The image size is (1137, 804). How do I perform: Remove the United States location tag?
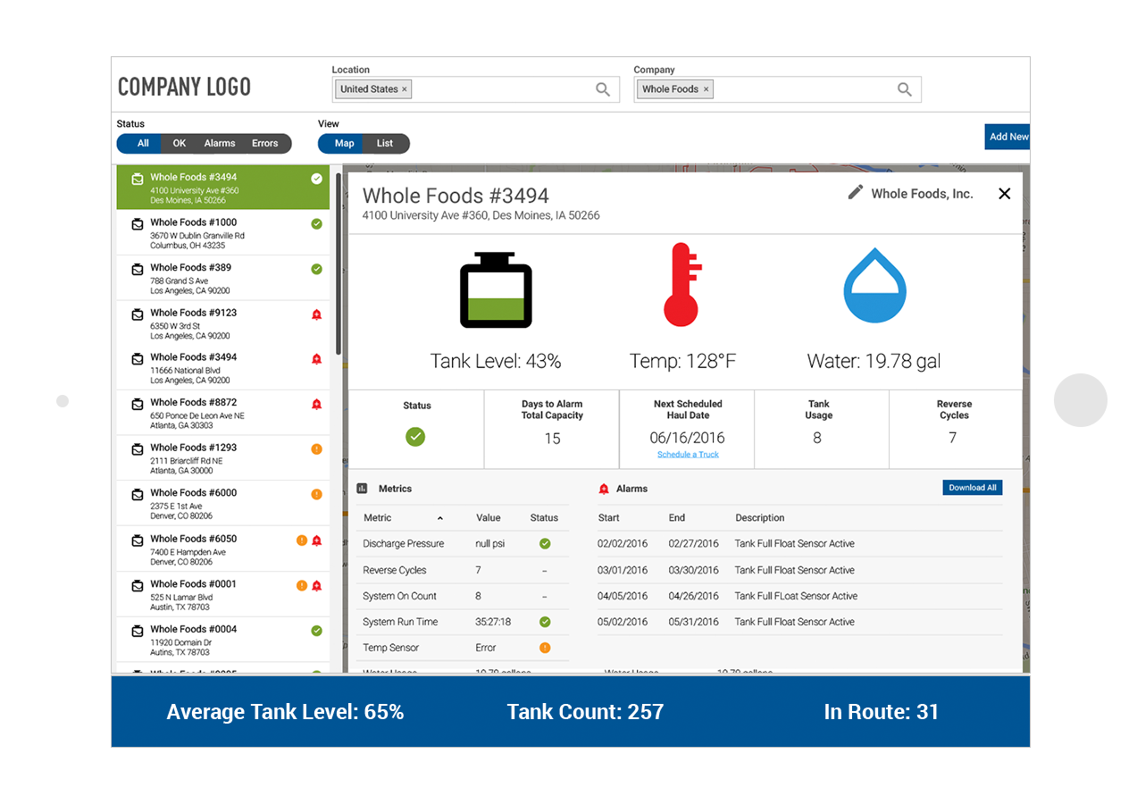(405, 89)
